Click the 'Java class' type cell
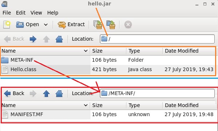Viewport: 218px width, 131px height. click(x=140, y=69)
